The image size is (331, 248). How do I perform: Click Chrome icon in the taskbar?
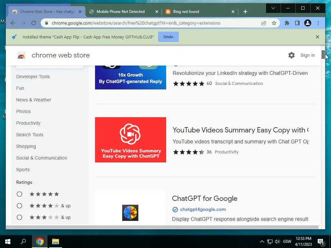(39, 242)
